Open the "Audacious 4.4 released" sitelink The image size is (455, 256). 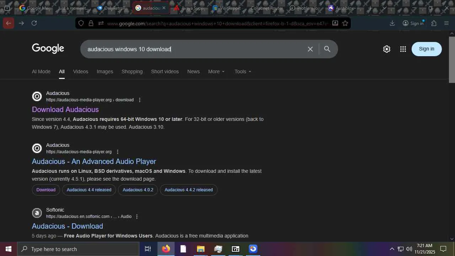coord(89,190)
